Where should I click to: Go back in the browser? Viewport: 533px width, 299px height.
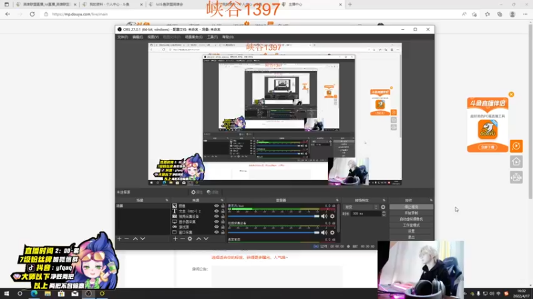pos(7,14)
